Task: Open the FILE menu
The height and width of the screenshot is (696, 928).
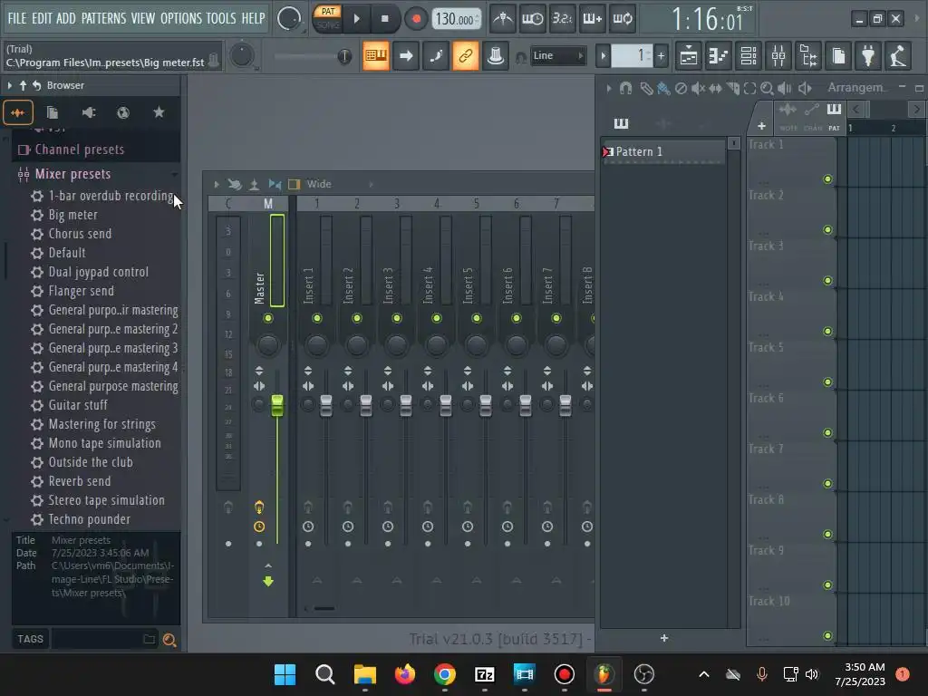Action: 17,18
